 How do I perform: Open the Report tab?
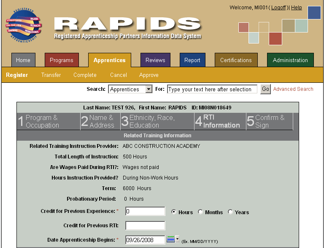[x=192, y=60]
